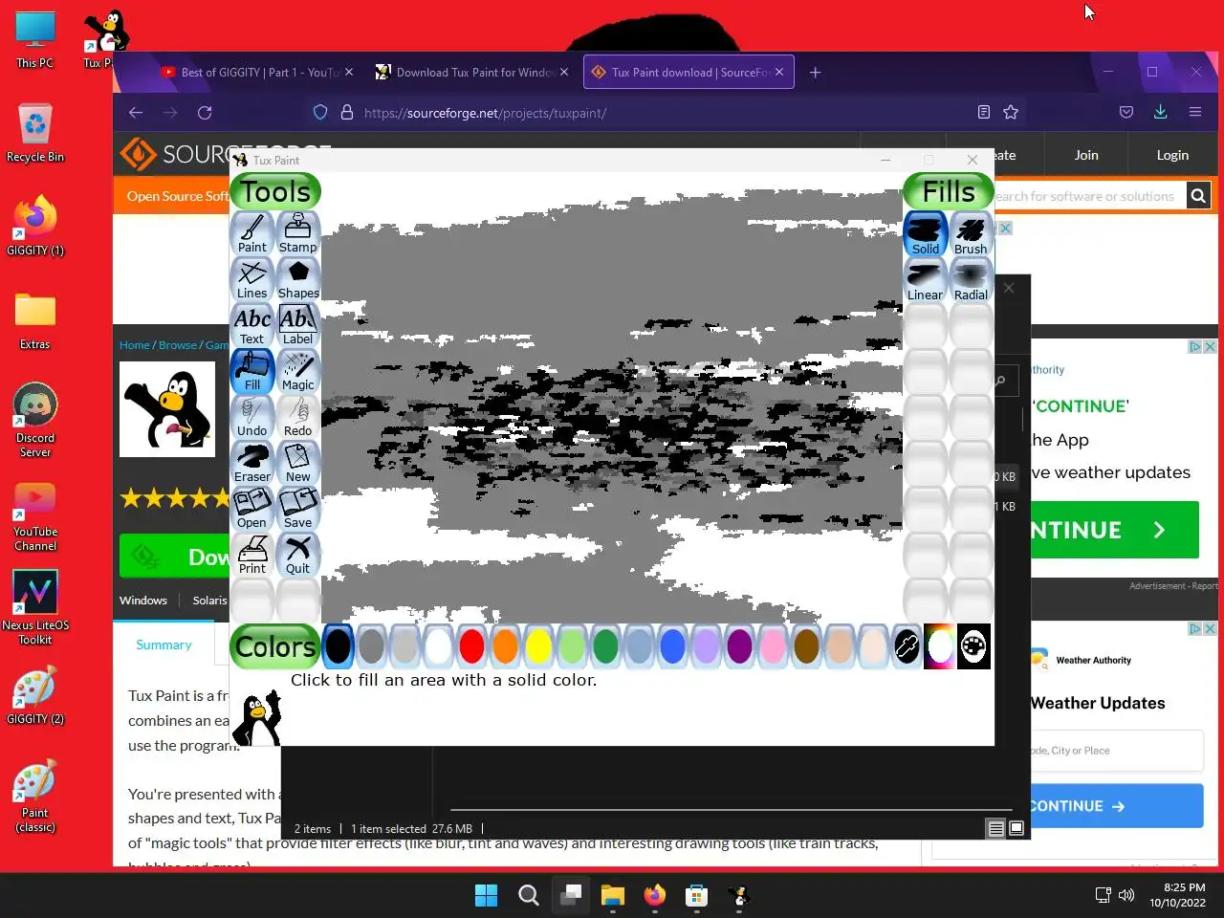
Task: Open the Windows Start menu
Action: pyautogui.click(x=486, y=895)
